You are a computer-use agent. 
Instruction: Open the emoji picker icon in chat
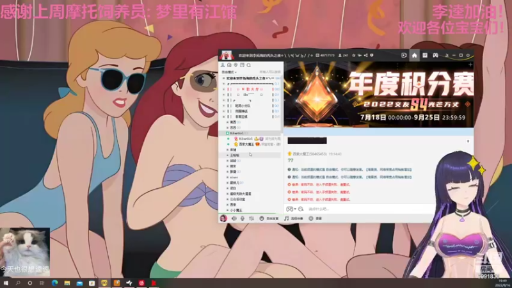(x=289, y=209)
